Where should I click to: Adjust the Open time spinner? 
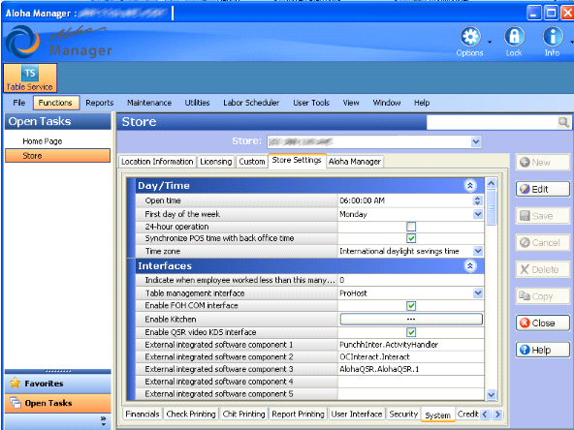[x=477, y=200]
